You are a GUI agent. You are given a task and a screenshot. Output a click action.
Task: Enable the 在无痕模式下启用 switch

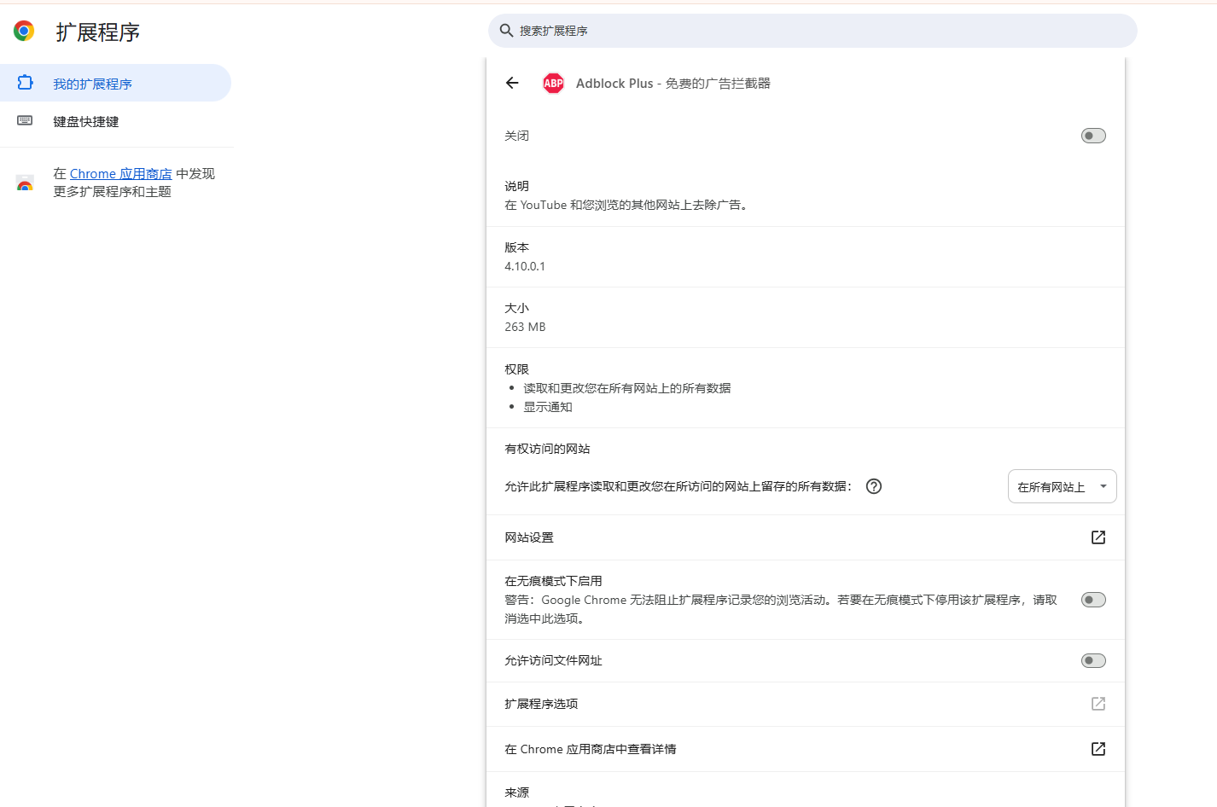click(x=1093, y=600)
